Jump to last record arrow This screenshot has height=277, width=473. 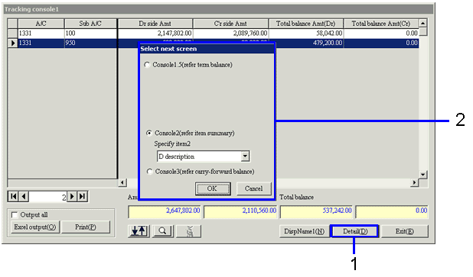pyautogui.click(x=83, y=197)
